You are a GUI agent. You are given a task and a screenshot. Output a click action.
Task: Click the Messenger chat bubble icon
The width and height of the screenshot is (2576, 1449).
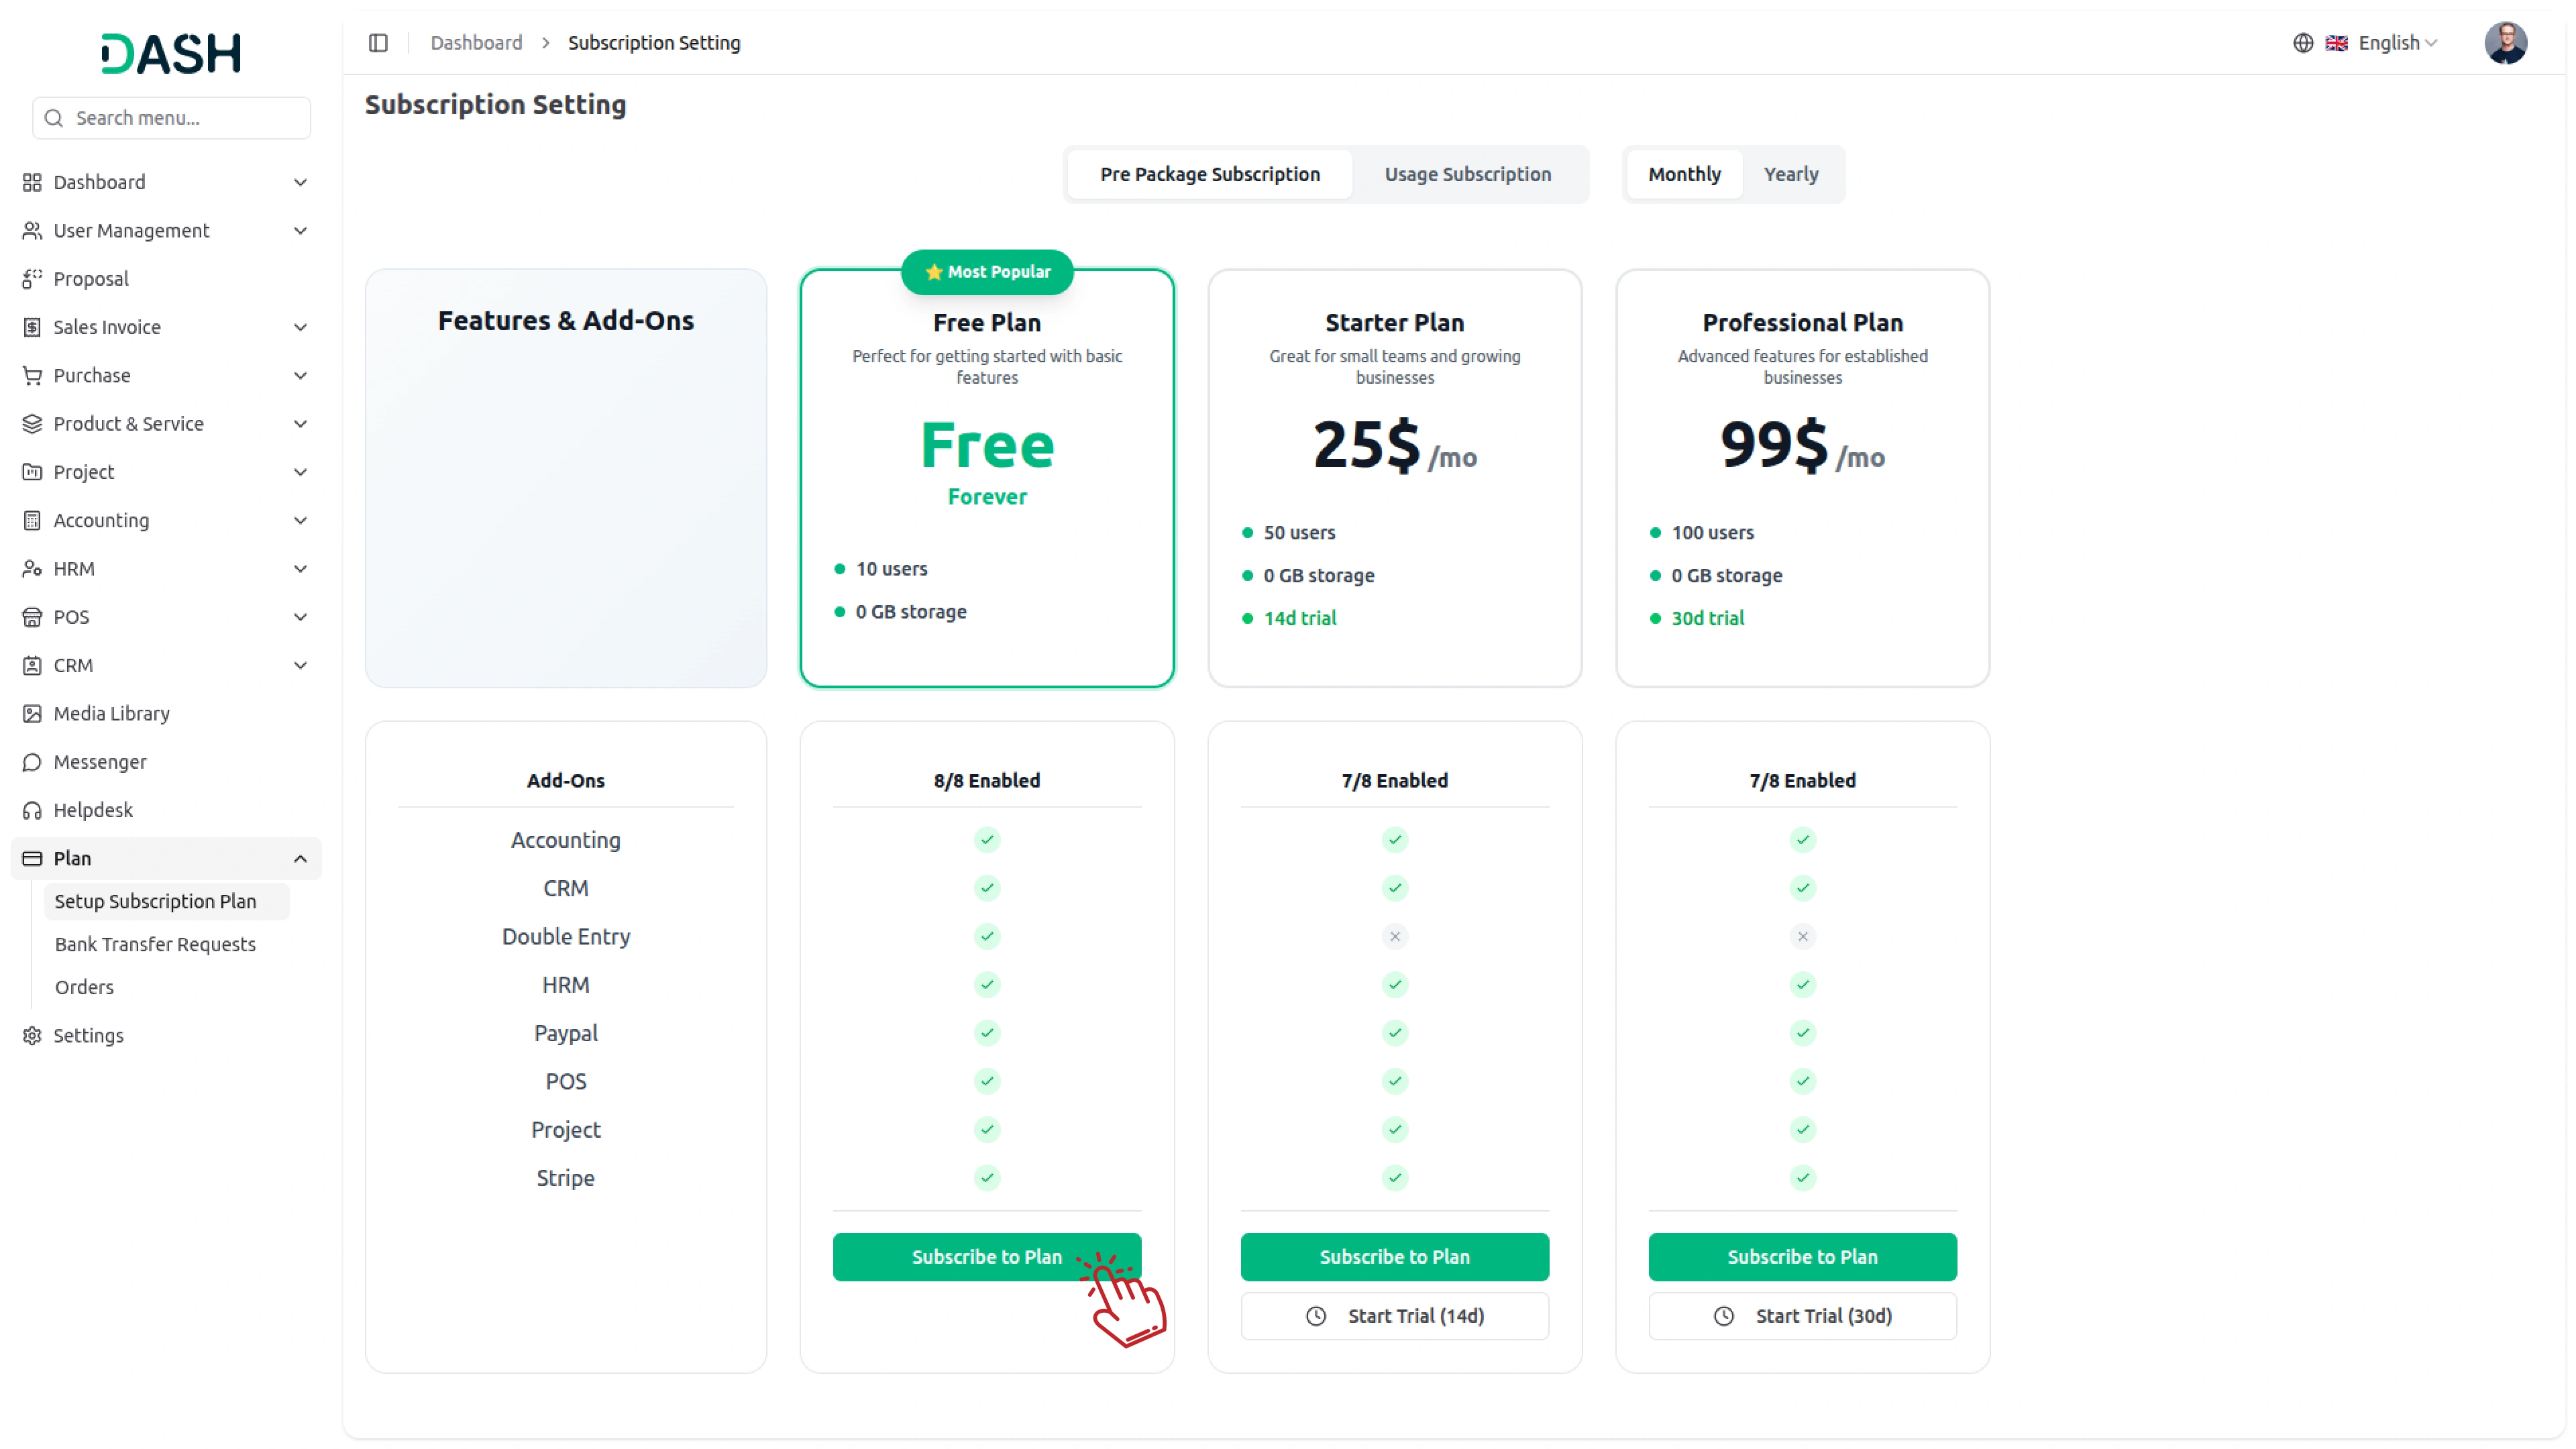32,762
